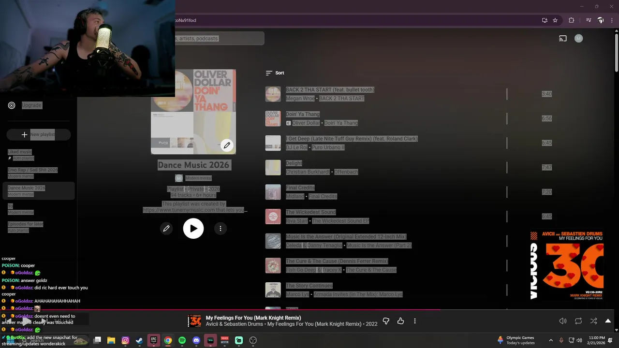Open artist Megan Wroe

[300, 99]
